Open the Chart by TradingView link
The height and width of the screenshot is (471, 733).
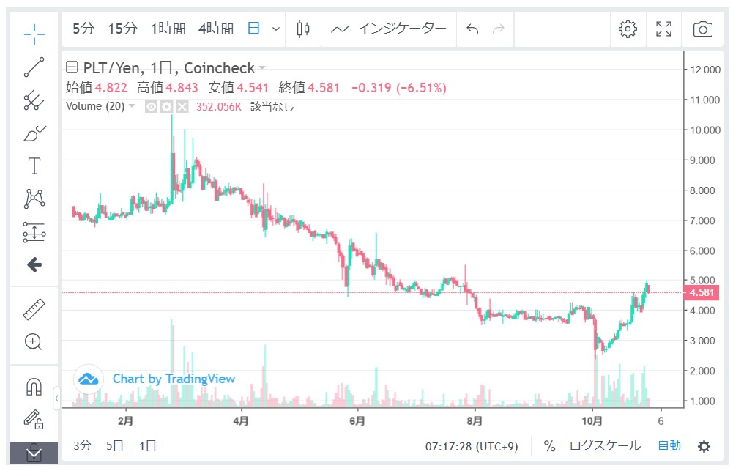click(x=173, y=379)
